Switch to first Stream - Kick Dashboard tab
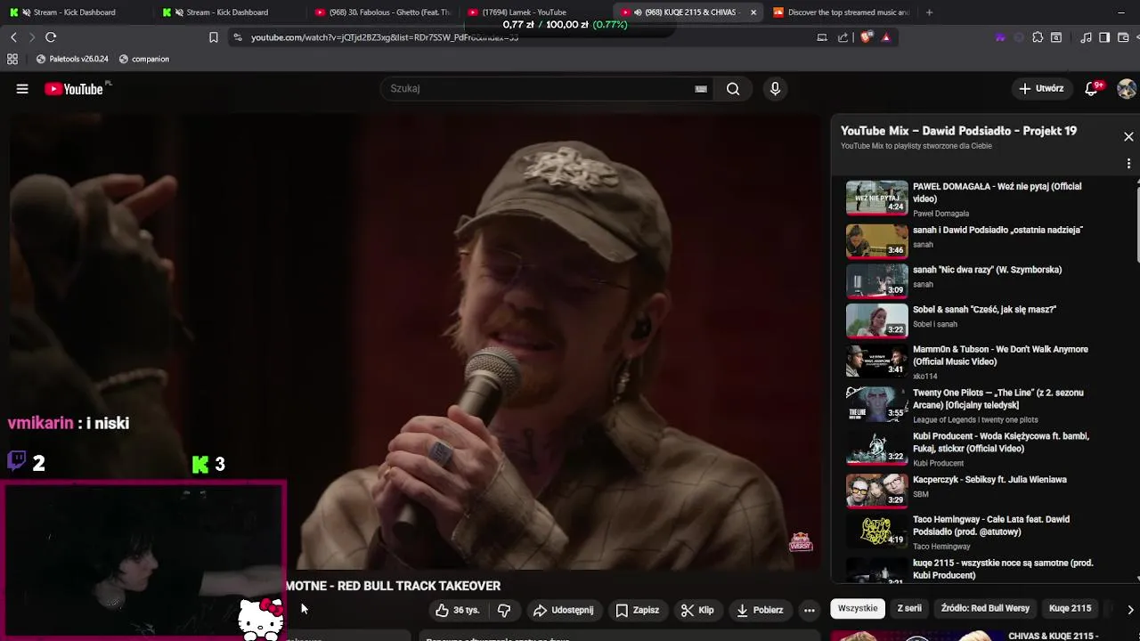 75,12
